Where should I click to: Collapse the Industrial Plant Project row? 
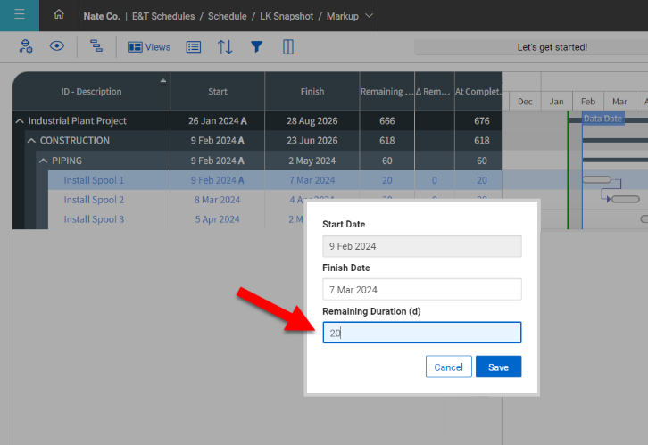pos(20,121)
